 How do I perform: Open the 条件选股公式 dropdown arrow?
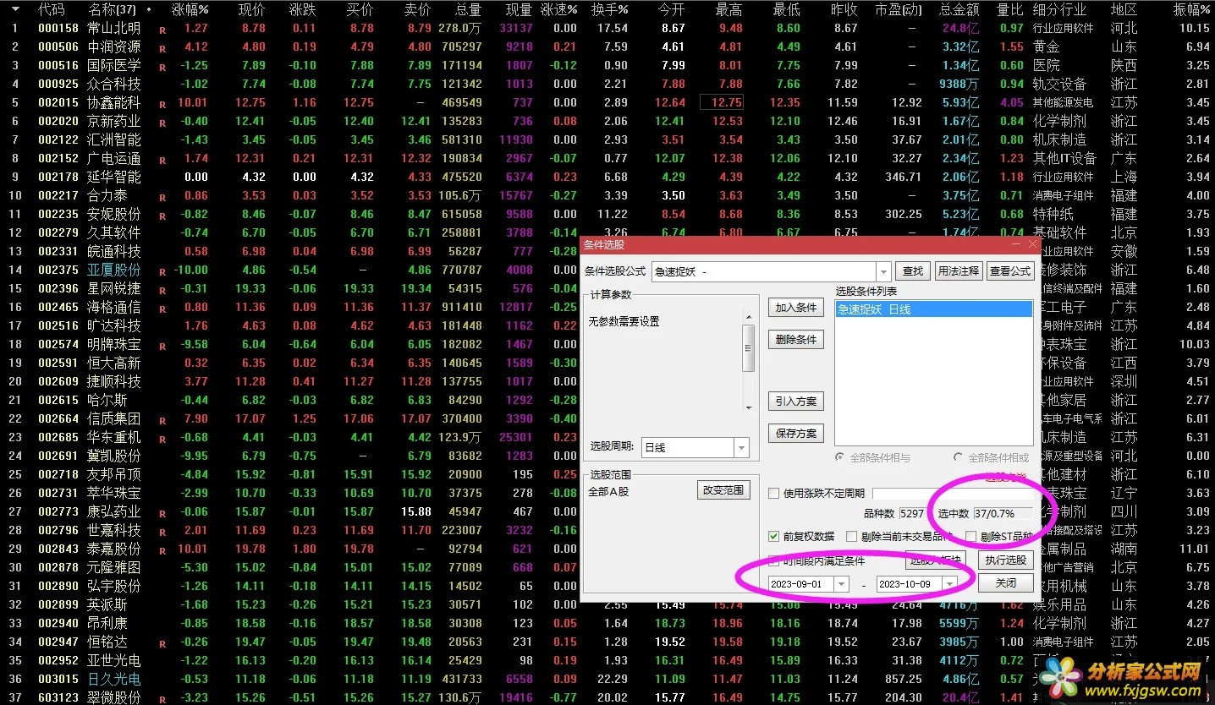tap(883, 271)
